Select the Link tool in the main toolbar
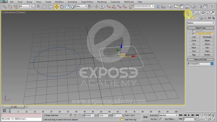The image size is (217, 122). (x=4, y=7)
